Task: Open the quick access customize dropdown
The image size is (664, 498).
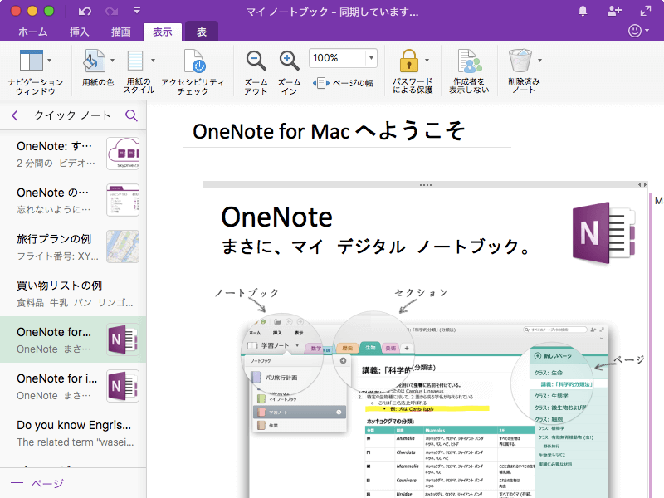Action: pos(137,11)
